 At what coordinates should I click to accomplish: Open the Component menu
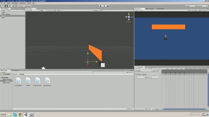point(23,3)
